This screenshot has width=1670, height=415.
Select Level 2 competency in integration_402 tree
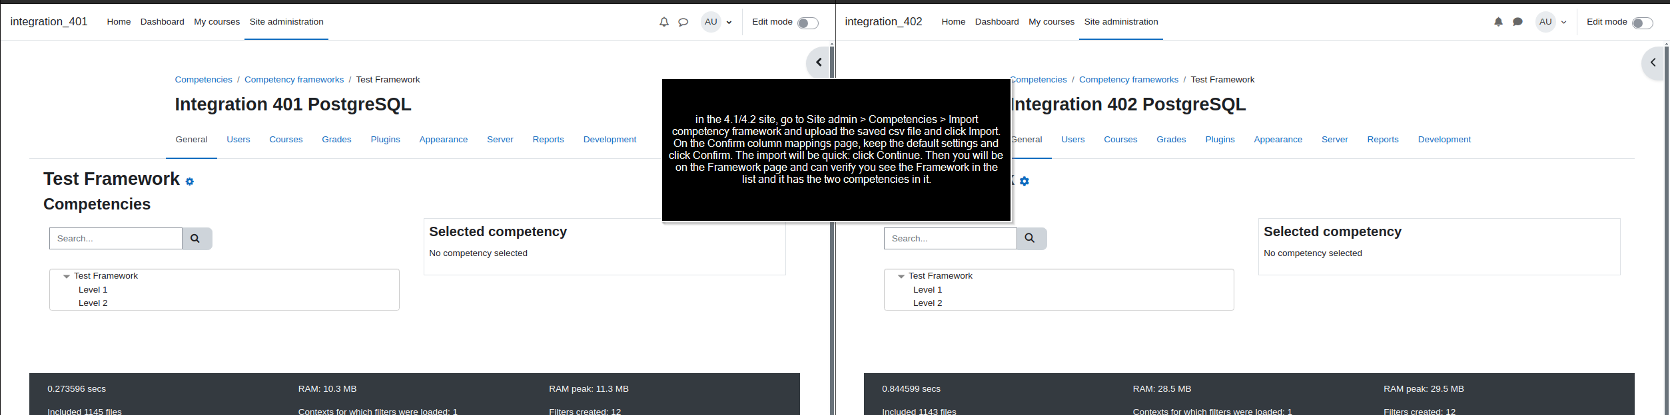[x=927, y=303]
